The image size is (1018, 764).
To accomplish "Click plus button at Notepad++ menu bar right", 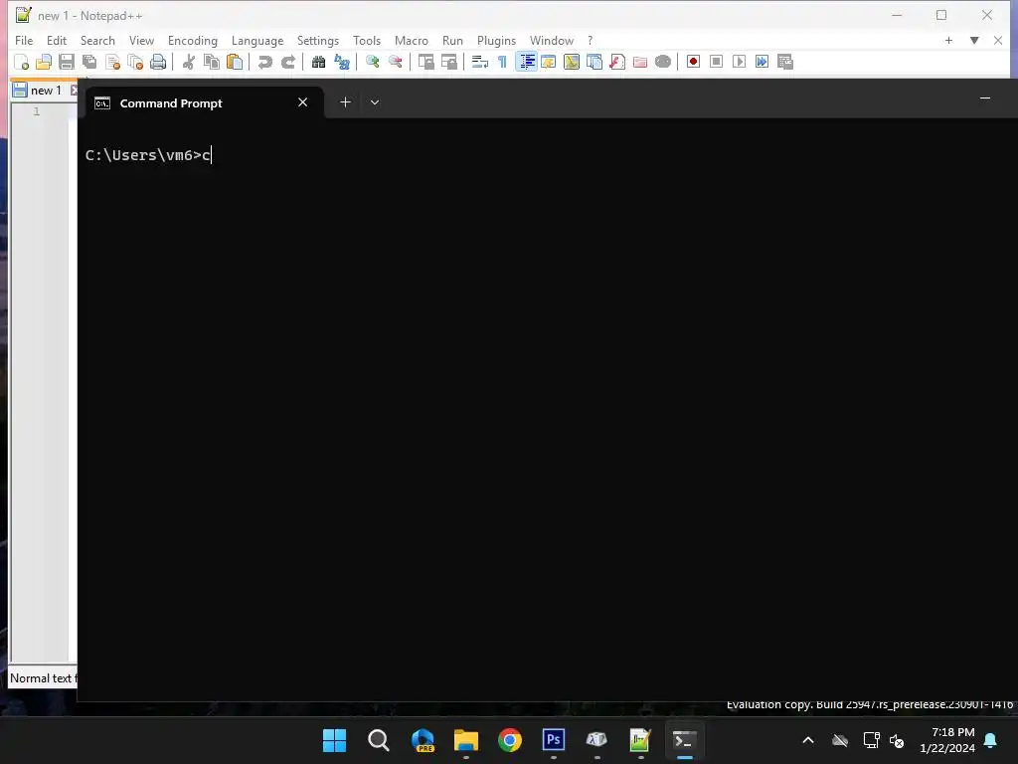I will (948, 40).
